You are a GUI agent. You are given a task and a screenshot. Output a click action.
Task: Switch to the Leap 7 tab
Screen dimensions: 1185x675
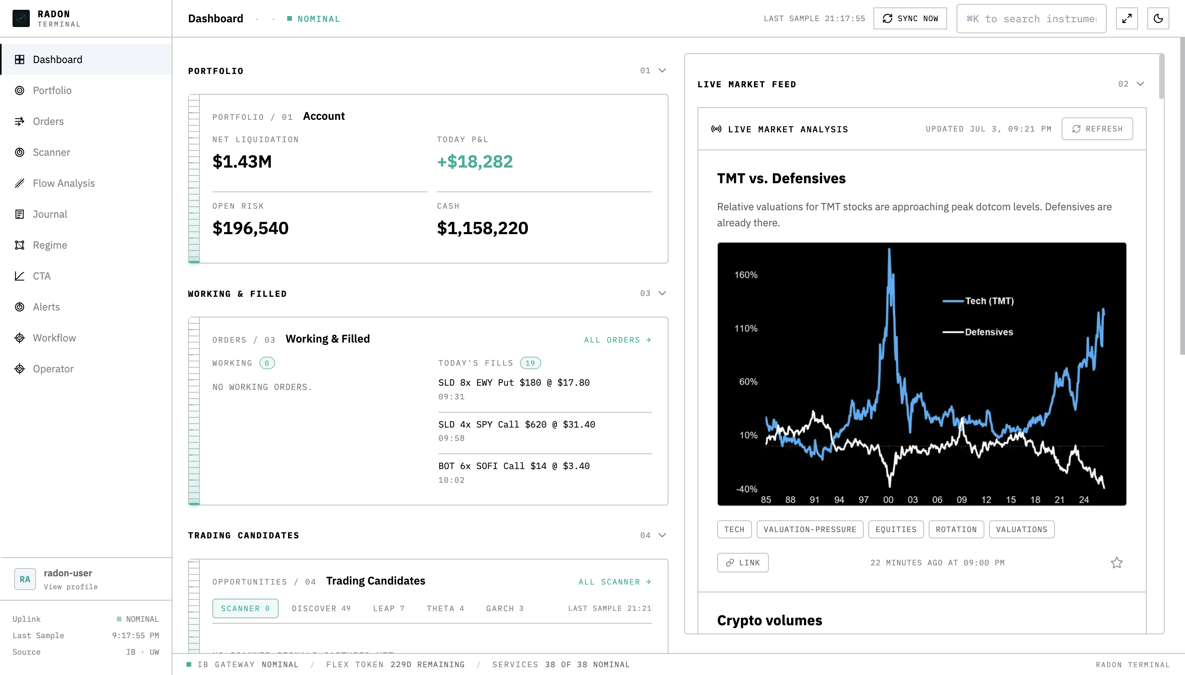point(389,608)
